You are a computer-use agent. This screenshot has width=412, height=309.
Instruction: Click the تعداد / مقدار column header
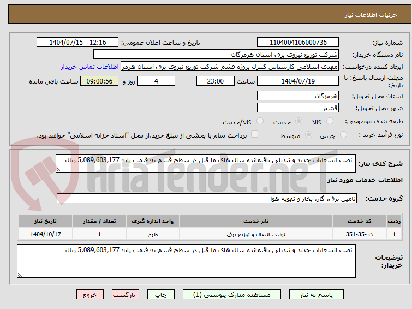(x=99, y=221)
